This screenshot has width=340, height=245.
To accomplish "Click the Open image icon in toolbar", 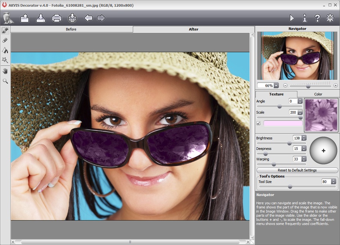I will click(25, 18).
